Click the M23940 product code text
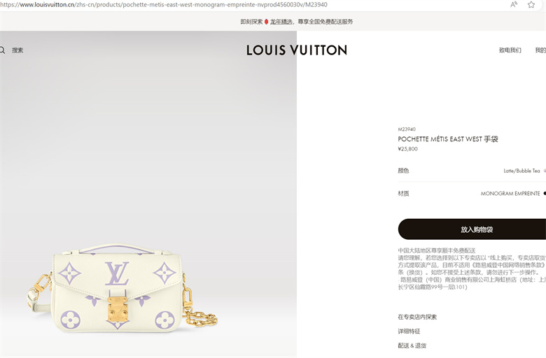The height and width of the screenshot is (358, 546). click(407, 129)
